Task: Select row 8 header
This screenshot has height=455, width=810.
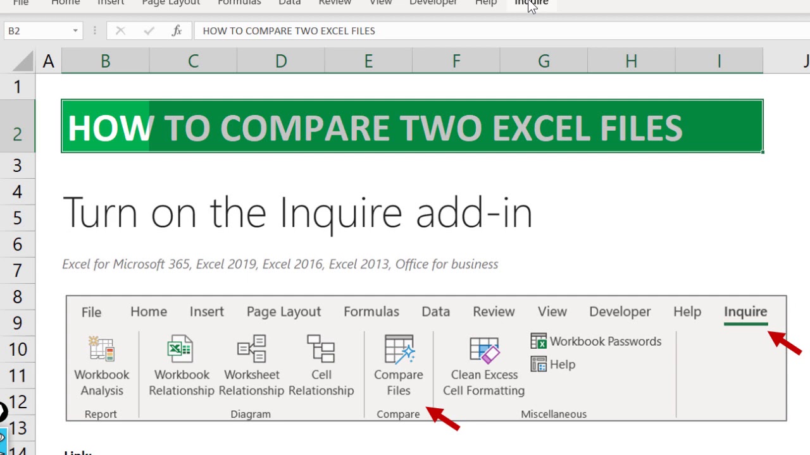Action: tap(18, 297)
